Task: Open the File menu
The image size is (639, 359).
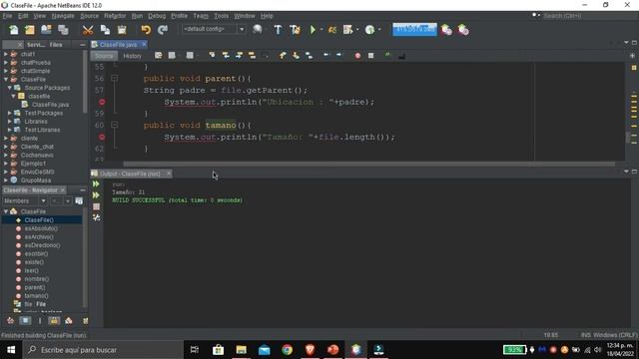Action: point(7,16)
